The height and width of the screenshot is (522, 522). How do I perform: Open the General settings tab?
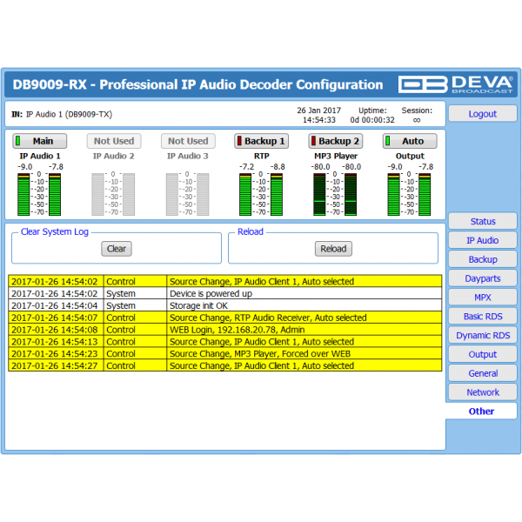tap(482, 373)
